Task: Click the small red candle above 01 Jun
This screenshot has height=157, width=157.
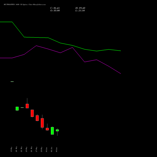Action: [47, 129]
